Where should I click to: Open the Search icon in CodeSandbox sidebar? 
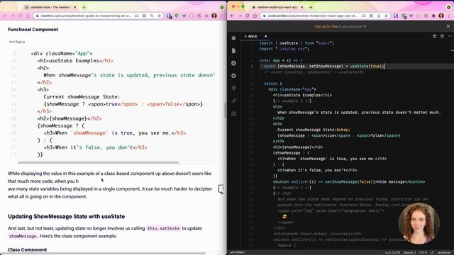click(233, 63)
